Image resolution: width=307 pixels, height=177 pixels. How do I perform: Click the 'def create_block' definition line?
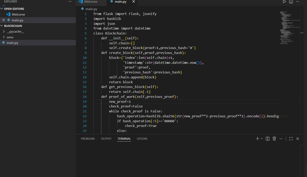(x=144, y=53)
